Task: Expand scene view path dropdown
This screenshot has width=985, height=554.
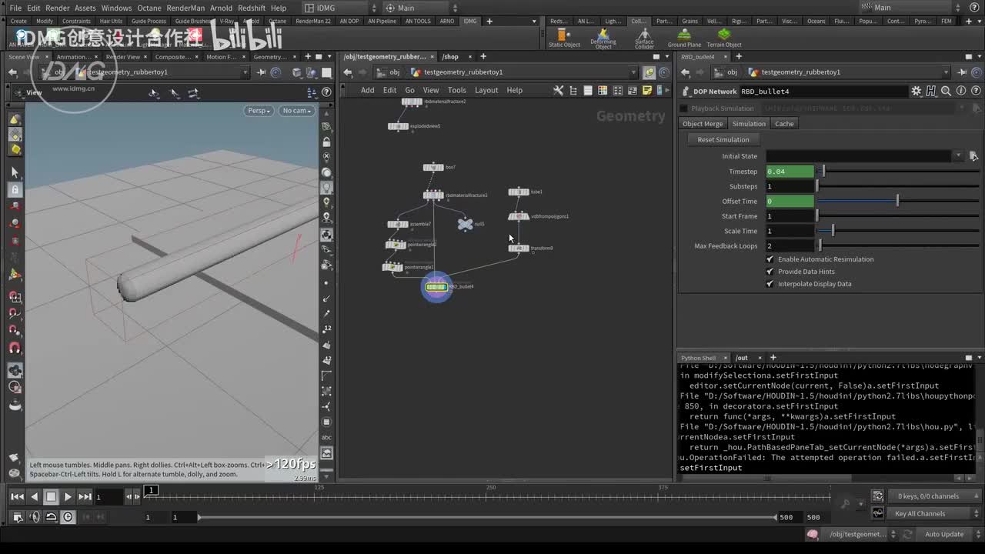Action: point(245,72)
